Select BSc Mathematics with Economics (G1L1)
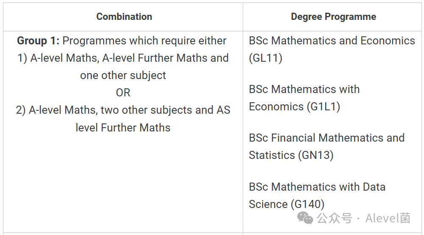 304,98
